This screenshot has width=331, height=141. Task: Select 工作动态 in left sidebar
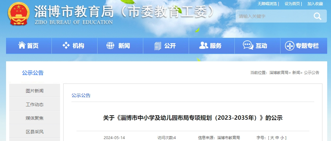coord(35,104)
